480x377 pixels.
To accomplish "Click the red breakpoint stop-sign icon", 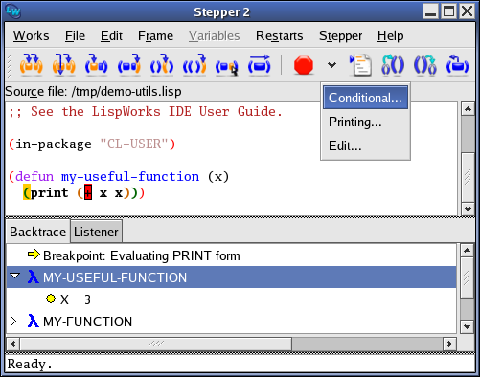I will coord(304,65).
